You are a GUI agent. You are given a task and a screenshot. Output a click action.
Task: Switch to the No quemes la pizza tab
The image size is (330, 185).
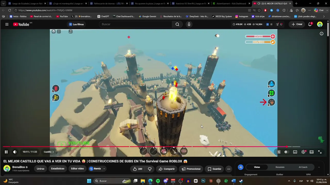(x=150, y=4)
